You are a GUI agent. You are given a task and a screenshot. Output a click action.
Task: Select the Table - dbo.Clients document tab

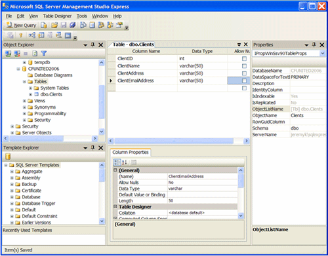(x=133, y=45)
